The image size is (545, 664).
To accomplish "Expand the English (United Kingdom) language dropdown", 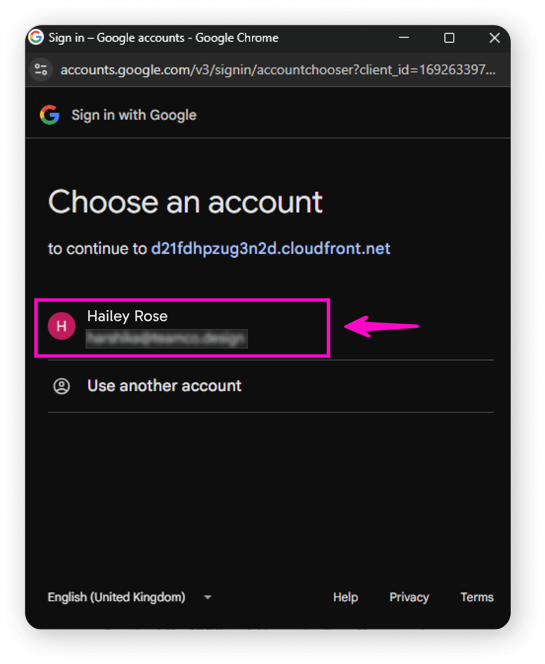I will [130, 597].
